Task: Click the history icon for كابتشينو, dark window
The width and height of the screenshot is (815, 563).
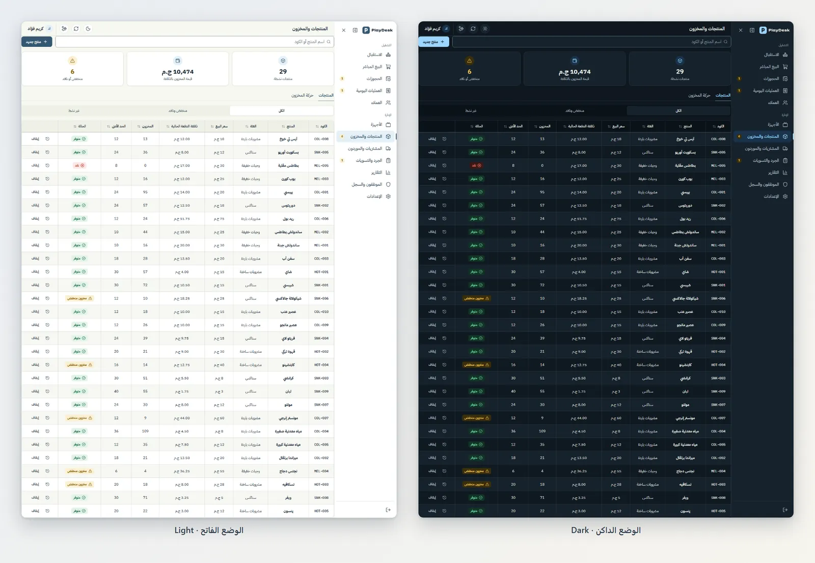Action: coord(444,364)
